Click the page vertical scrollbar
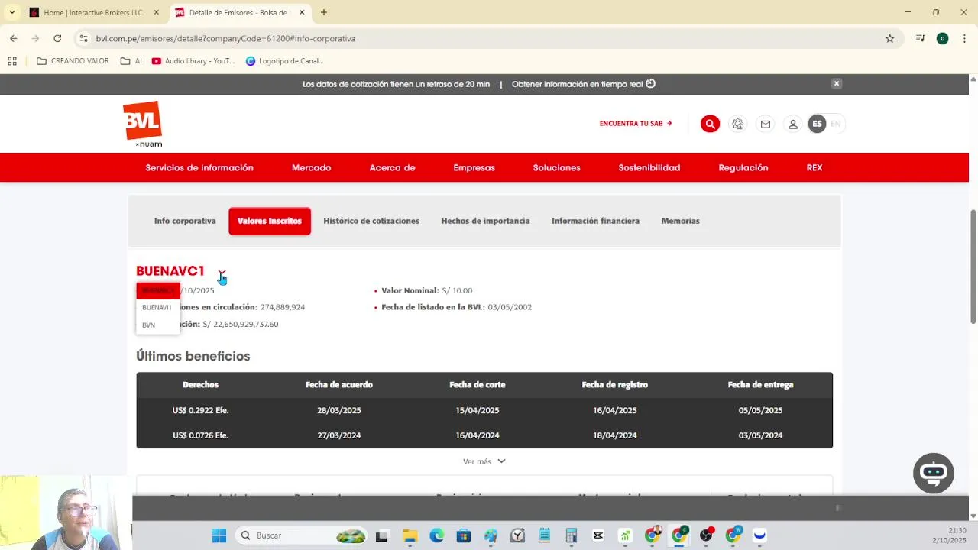 [973, 267]
